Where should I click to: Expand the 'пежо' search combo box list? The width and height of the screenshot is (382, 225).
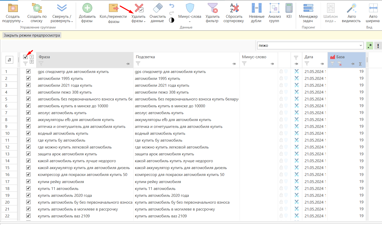pos(361,46)
